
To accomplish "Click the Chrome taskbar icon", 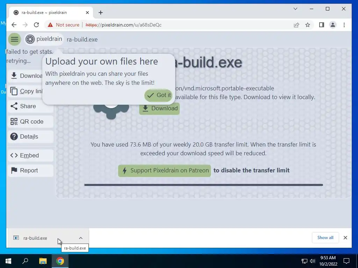I will coord(60,261).
